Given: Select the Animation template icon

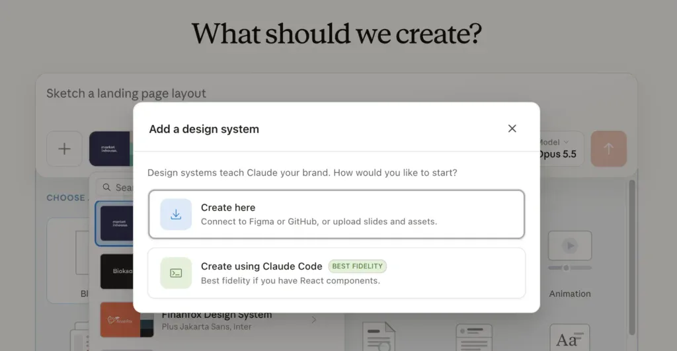Looking at the screenshot, I should tap(570, 251).
